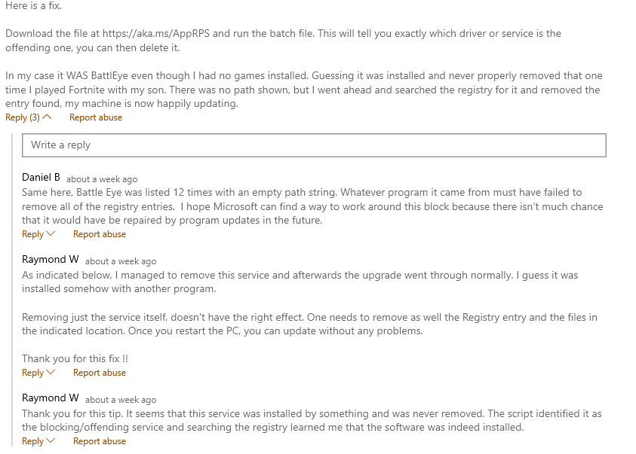The image size is (636, 454).
Task: Click Reply under 'Thank you for this fix !!'
Action: point(33,372)
